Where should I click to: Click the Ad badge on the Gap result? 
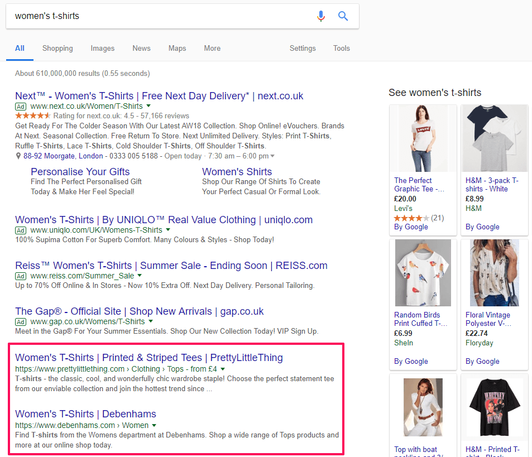[x=21, y=322]
